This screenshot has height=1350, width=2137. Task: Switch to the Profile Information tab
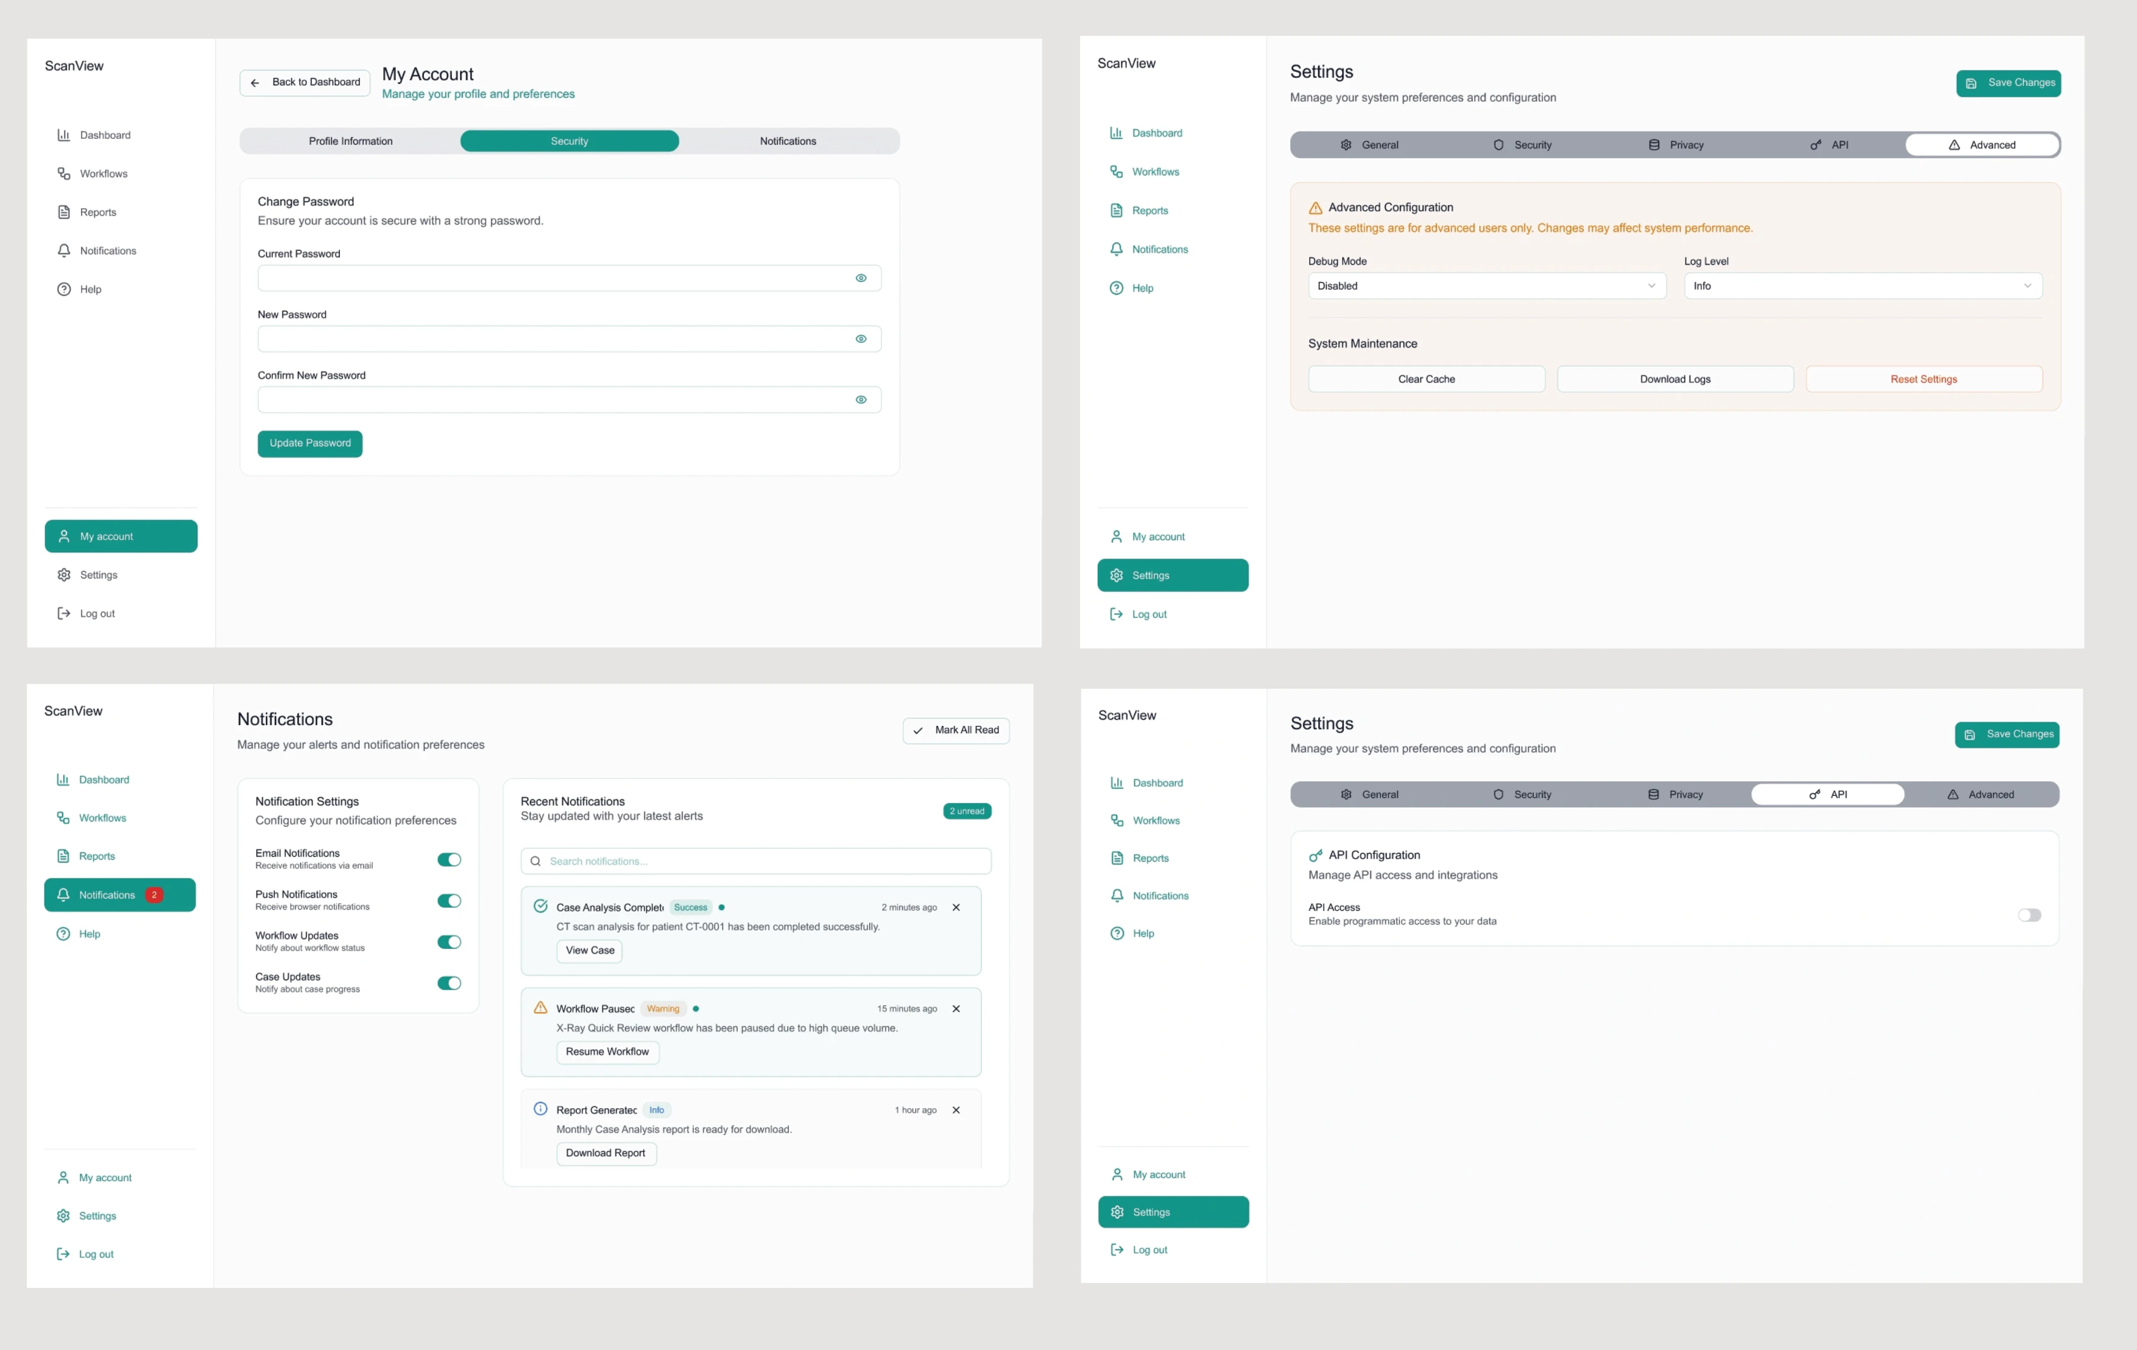pyautogui.click(x=350, y=141)
